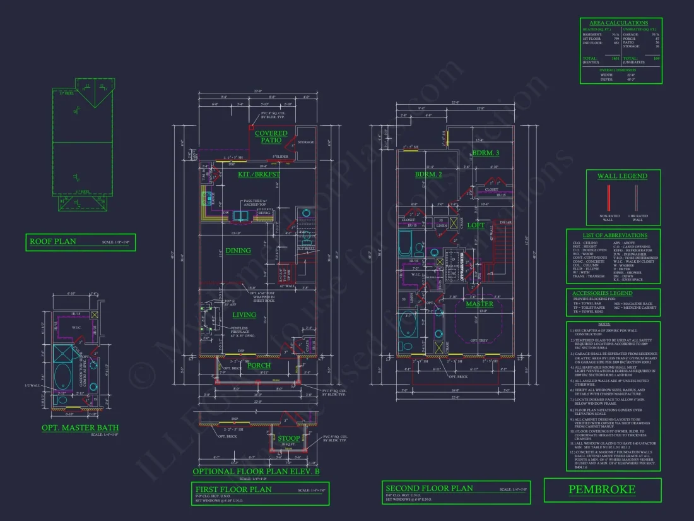Click the LIST OF ABBREVIATIONS heading
The height and width of the screenshot is (521, 694).
(x=615, y=235)
